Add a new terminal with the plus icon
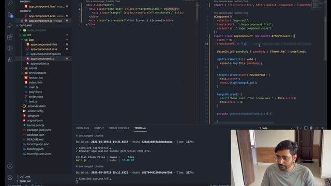331x186 pixels. click(x=297, y=128)
